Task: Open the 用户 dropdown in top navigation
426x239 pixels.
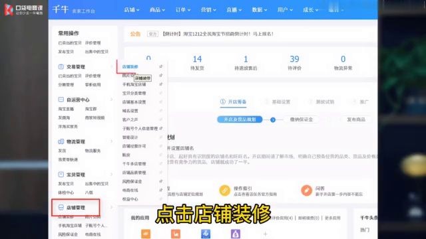Action: click(x=285, y=10)
